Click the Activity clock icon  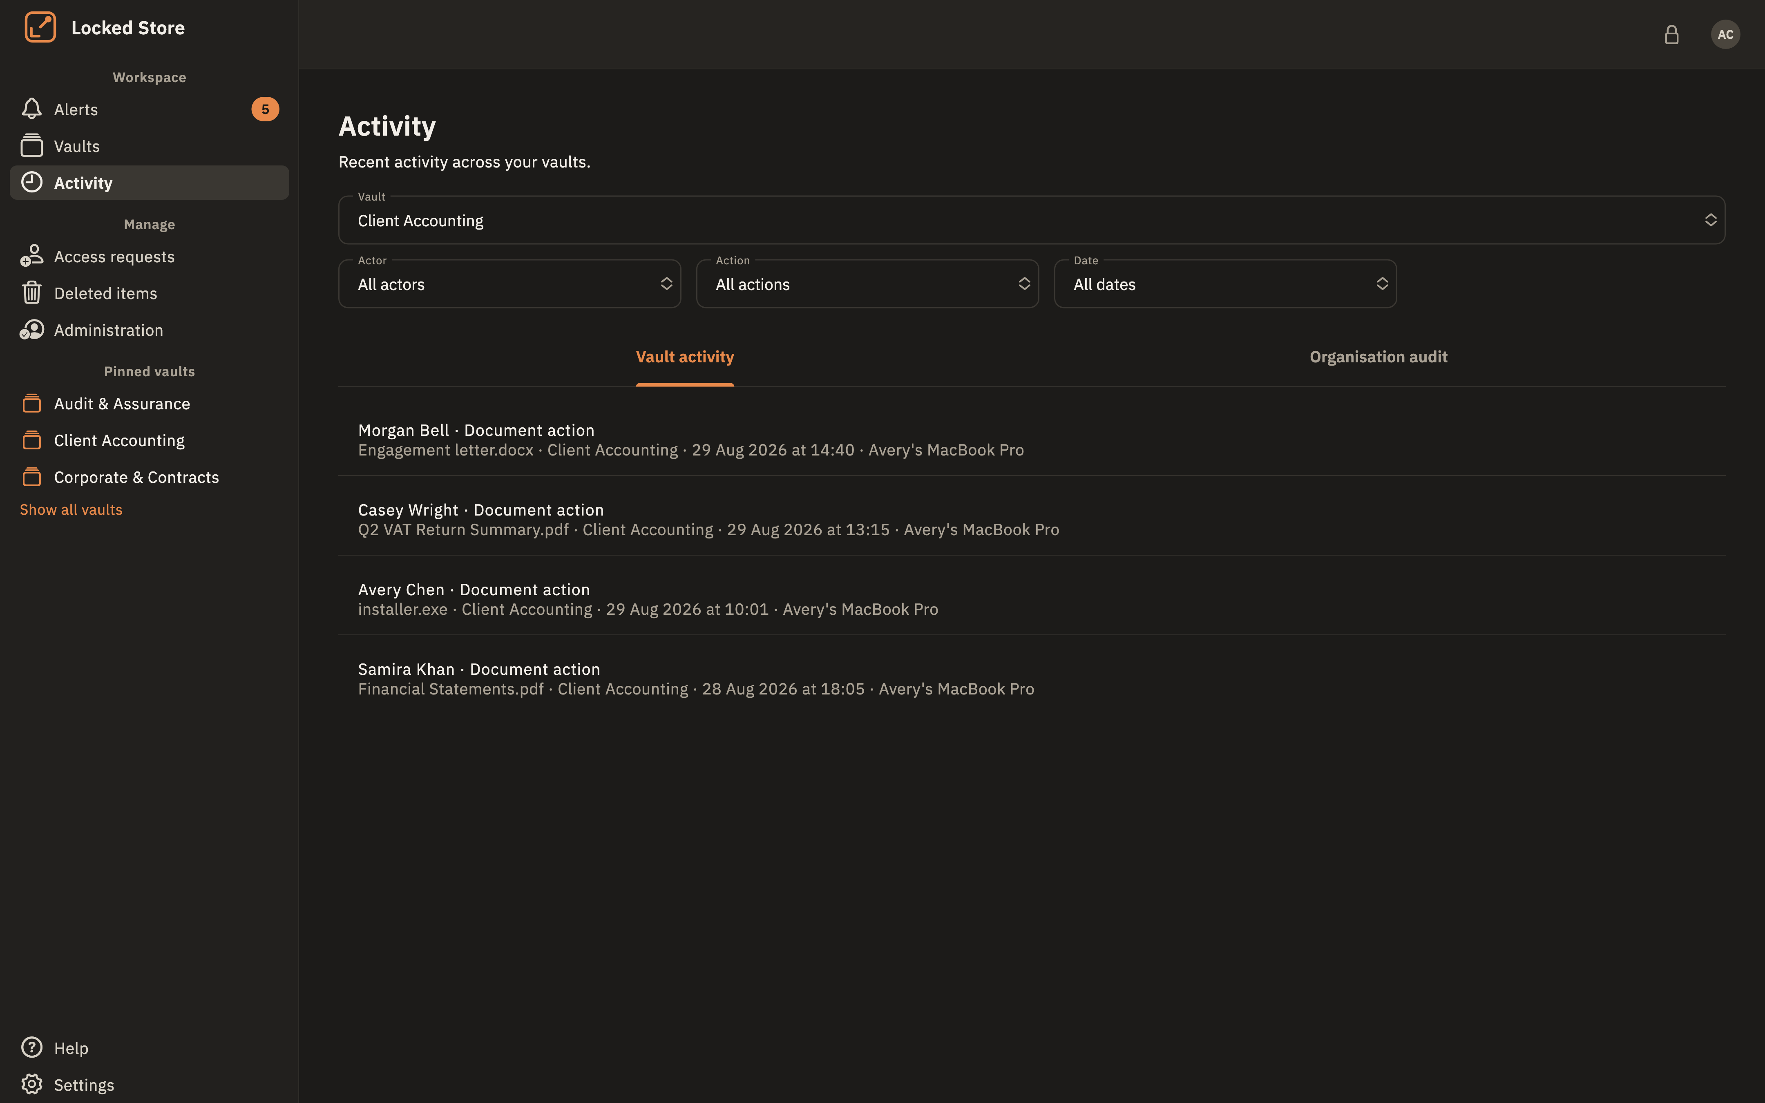pos(31,182)
